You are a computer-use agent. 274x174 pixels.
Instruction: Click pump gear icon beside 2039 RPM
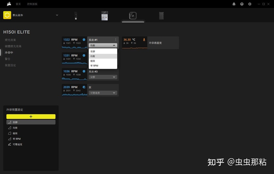(x=84, y=87)
